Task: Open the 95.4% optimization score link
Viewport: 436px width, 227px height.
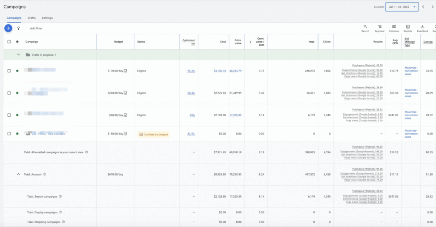Action: point(191,71)
